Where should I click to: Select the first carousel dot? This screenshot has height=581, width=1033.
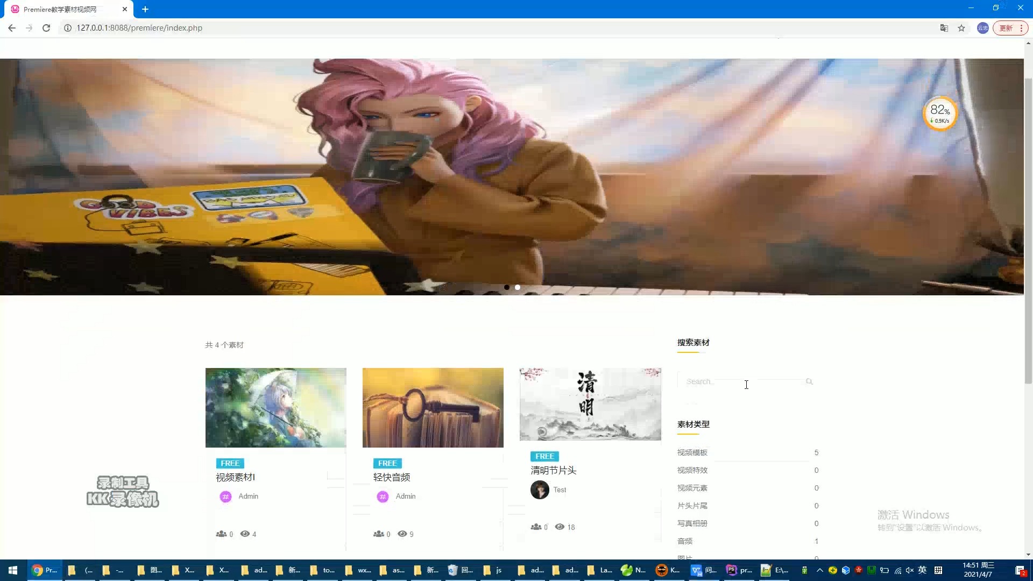(507, 287)
